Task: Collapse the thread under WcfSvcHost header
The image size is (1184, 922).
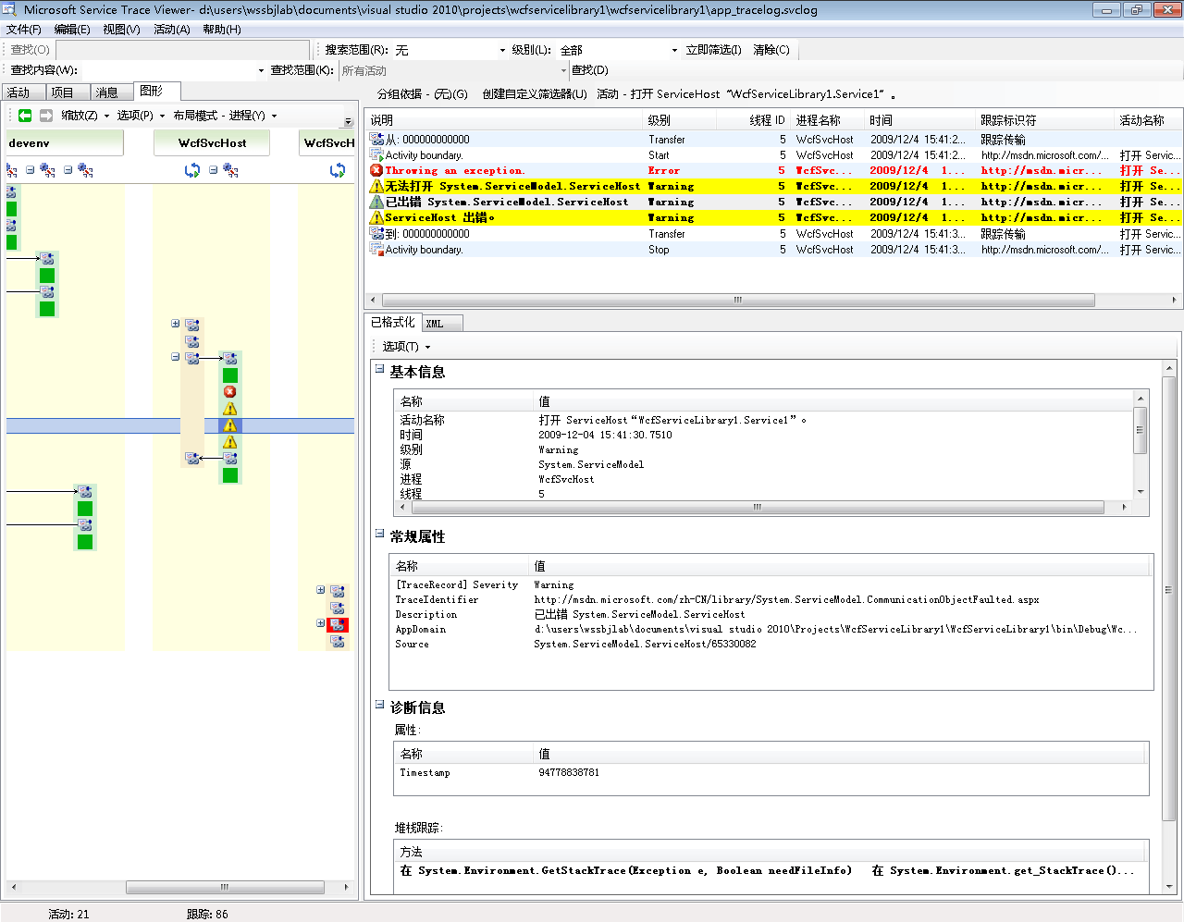Action: pyautogui.click(x=214, y=170)
